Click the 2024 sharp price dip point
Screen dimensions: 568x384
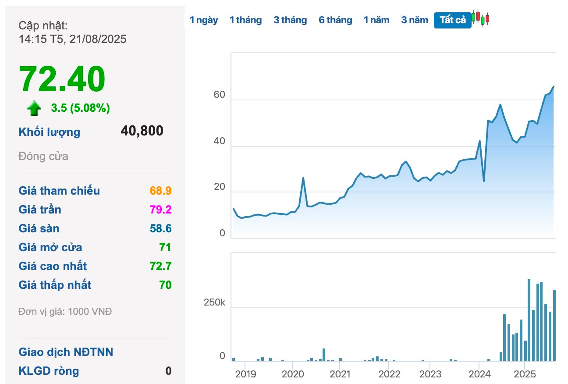[484, 181]
